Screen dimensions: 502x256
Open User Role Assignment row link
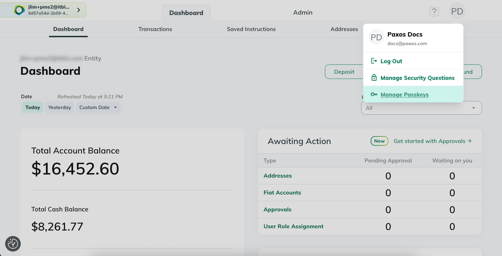293,226
